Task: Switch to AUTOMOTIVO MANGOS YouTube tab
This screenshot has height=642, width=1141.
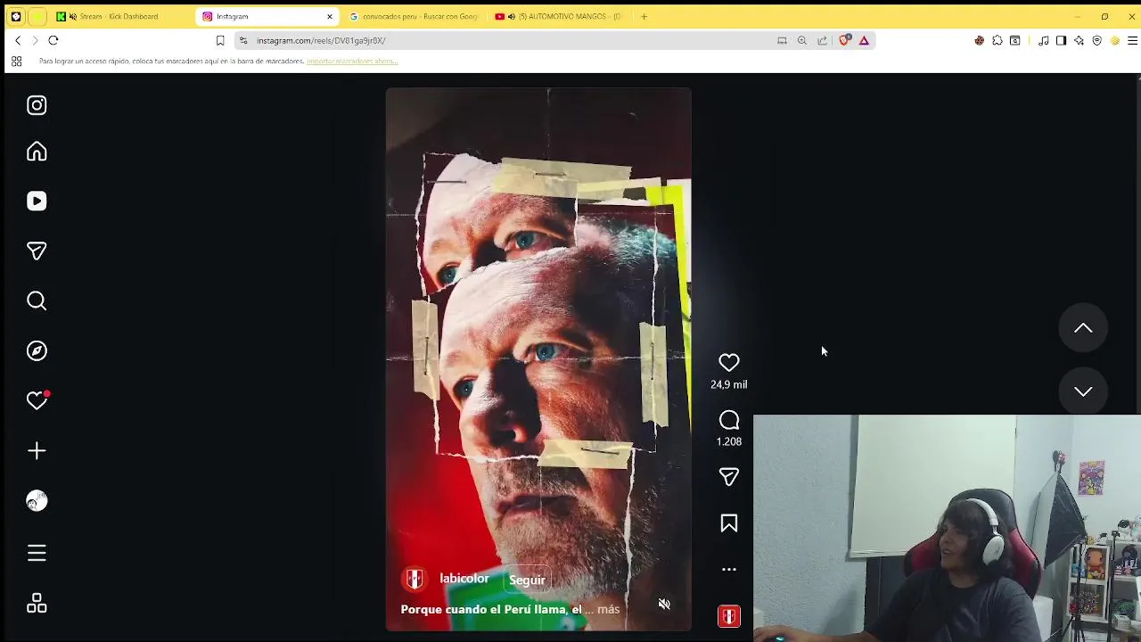Action: [x=559, y=16]
